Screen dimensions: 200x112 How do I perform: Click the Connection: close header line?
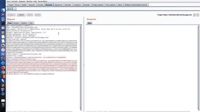14,56
